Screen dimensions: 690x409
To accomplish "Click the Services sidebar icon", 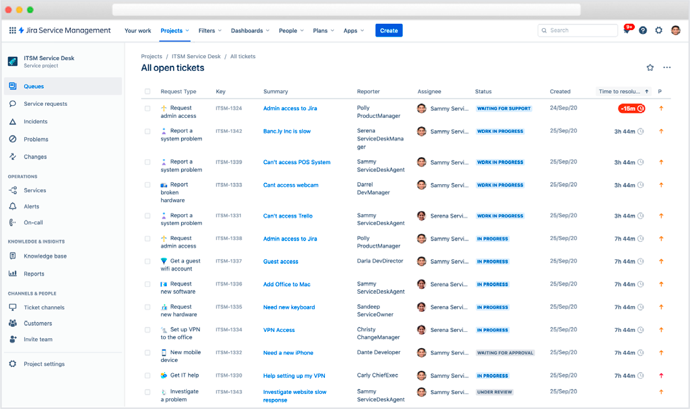I will pyautogui.click(x=13, y=190).
